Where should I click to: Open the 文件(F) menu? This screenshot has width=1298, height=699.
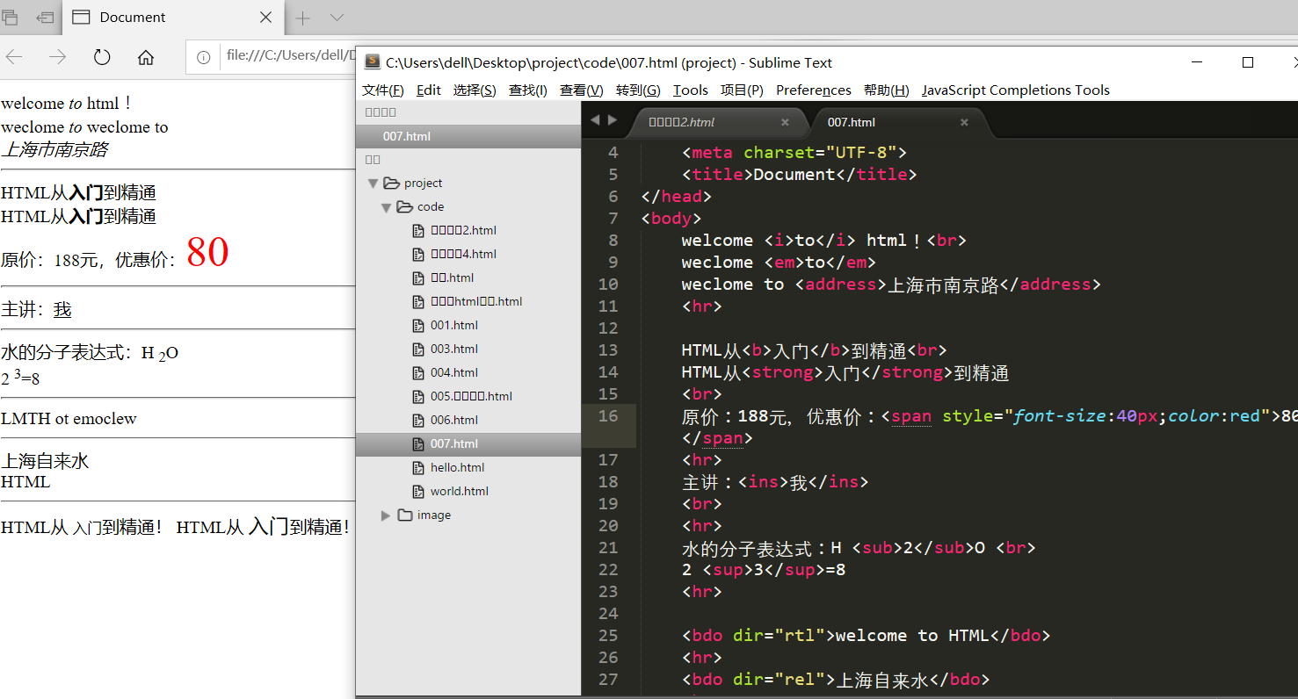pyautogui.click(x=383, y=90)
